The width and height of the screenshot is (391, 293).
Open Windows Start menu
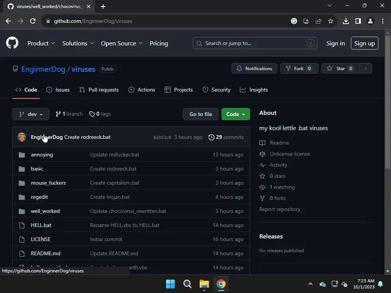pos(171,284)
